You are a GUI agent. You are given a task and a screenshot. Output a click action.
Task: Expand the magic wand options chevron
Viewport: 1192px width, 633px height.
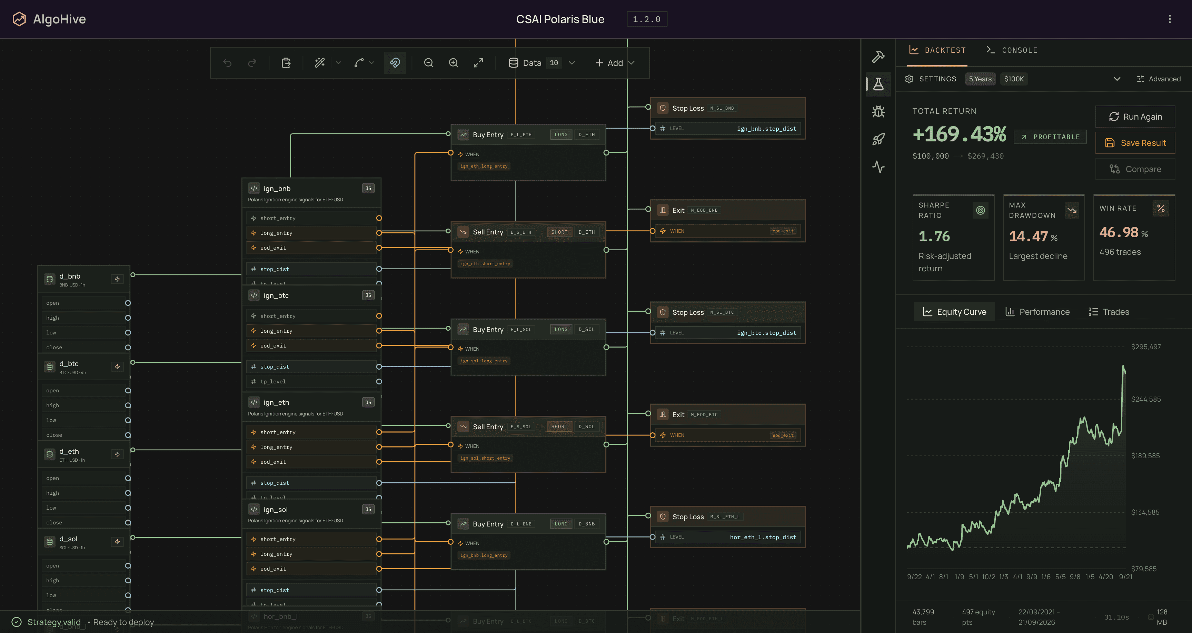tap(338, 63)
